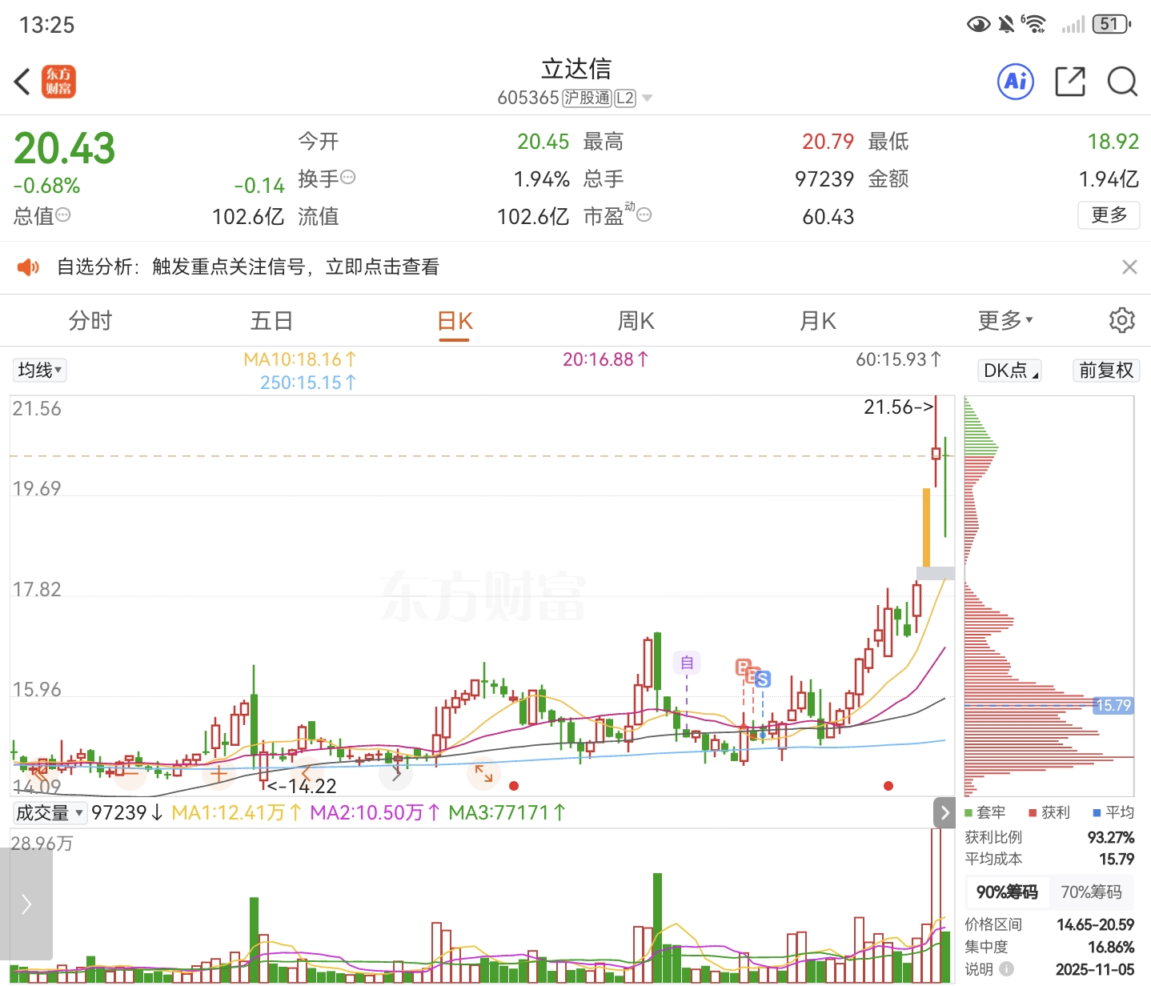Image resolution: width=1151 pixels, height=986 pixels.
Task: Zoom in chart with plus icon
Action: click(x=219, y=774)
